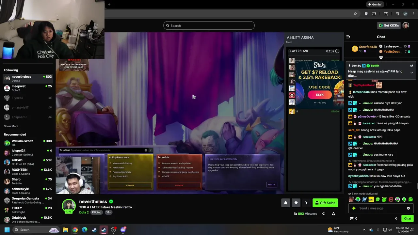Screen dimensions: 418x235
Task: Click green Chat send button
Action: 407,218
